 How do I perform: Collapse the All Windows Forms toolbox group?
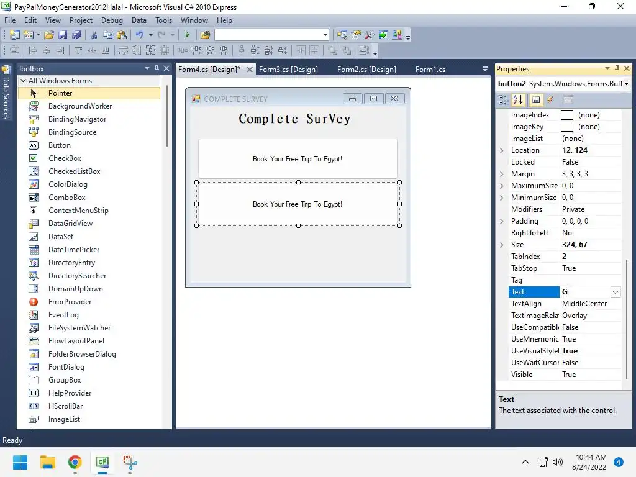pos(24,80)
